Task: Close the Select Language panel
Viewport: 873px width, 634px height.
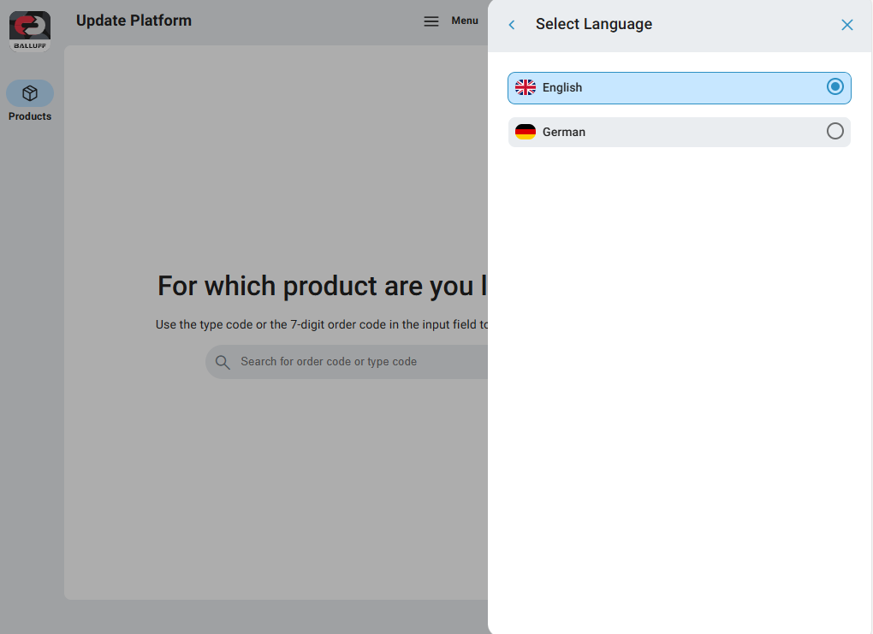Action: pyautogui.click(x=846, y=25)
